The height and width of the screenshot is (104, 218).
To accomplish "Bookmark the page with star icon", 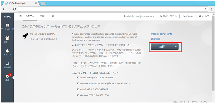I will coord(205,9).
